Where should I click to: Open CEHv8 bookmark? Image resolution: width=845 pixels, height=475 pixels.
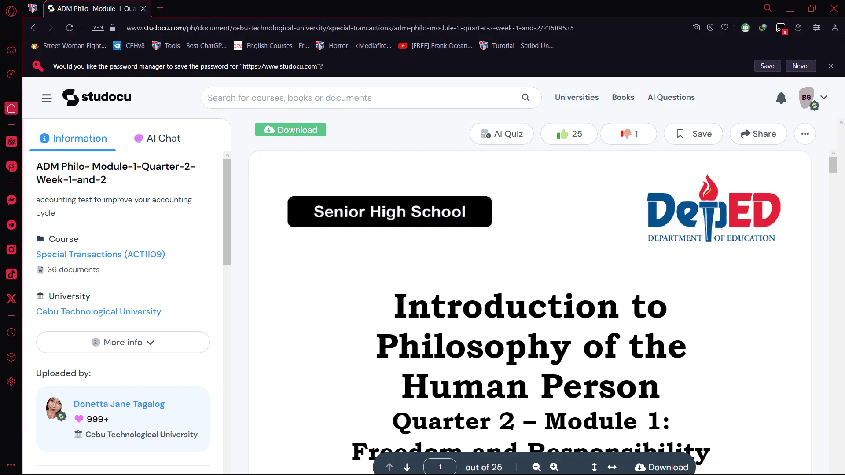point(129,46)
